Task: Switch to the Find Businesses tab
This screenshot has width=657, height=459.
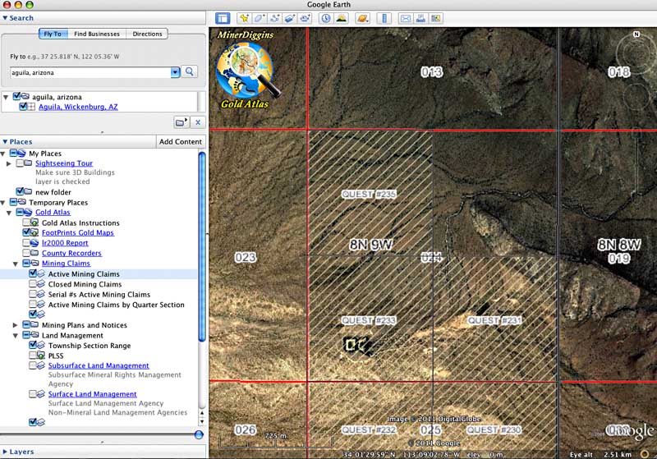Action: point(97,34)
